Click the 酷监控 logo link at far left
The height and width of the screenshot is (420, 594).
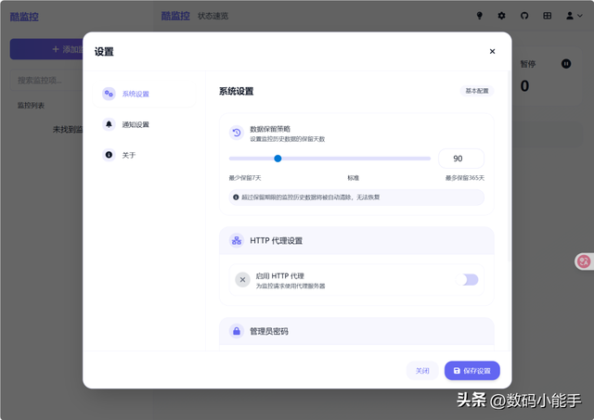coord(24,17)
